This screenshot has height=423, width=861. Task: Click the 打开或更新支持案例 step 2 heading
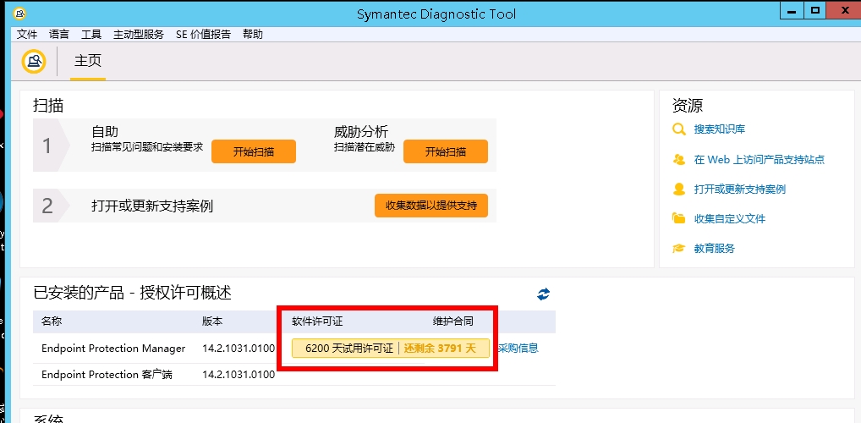click(x=152, y=206)
